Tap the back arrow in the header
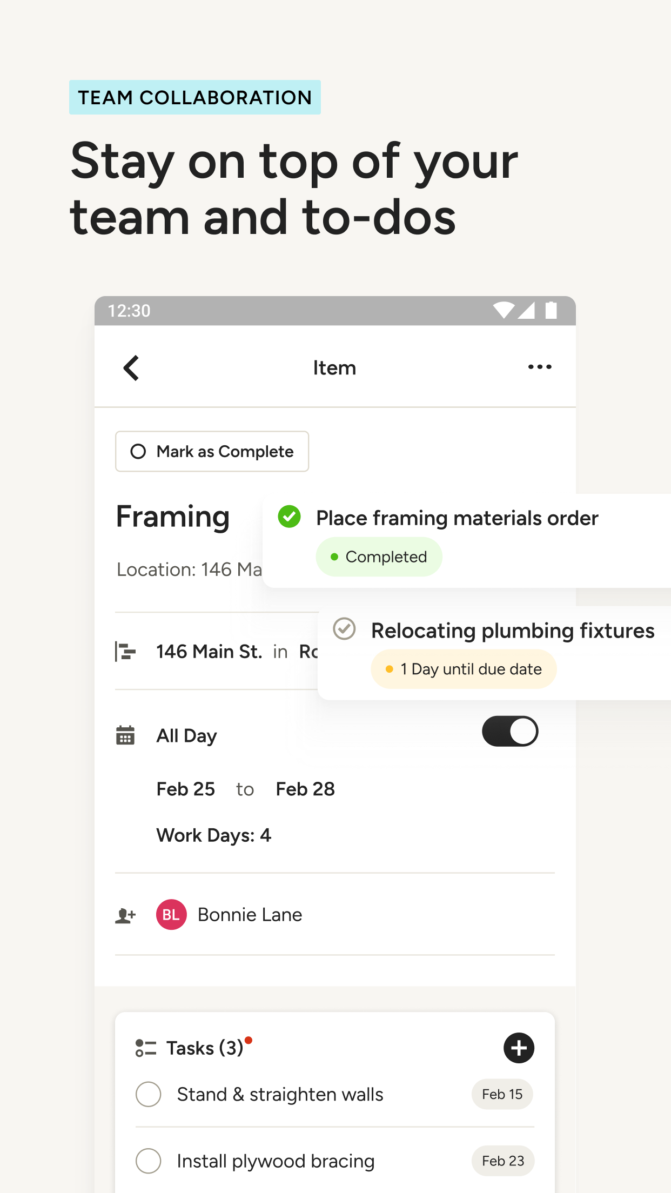Viewport: 671px width, 1193px height. click(131, 368)
